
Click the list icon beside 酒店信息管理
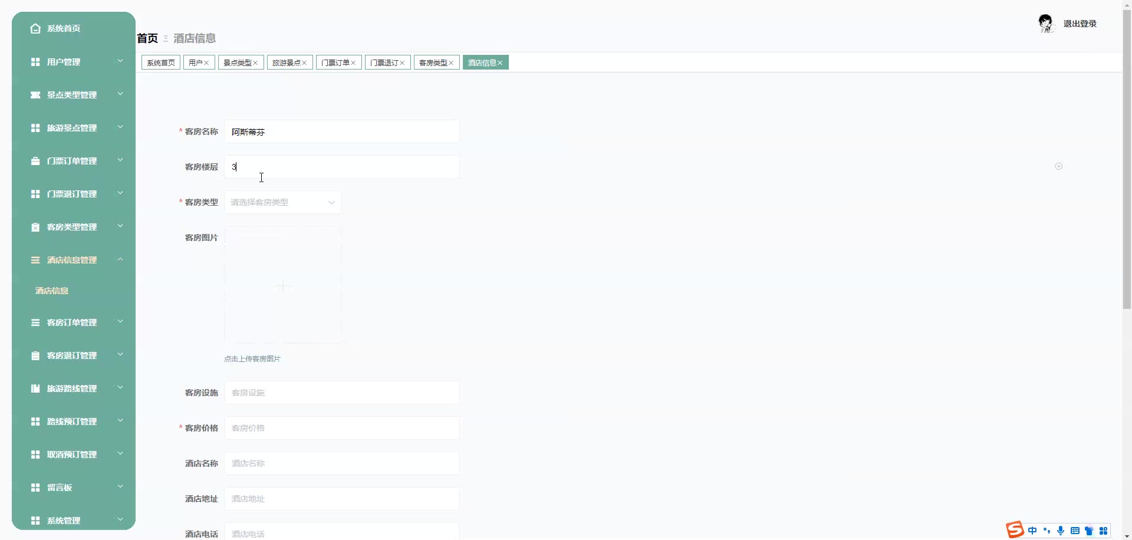pos(35,260)
